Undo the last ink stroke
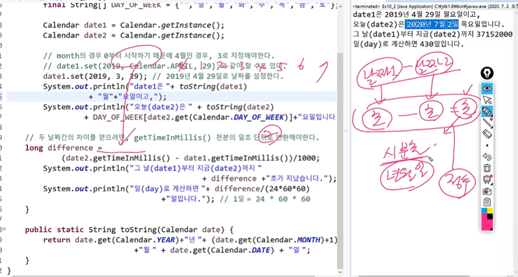Image resolution: width=518 pixels, height=277 pixels. pos(487,157)
